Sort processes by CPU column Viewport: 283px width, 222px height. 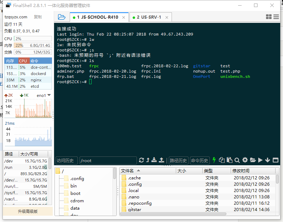pyautogui.click(x=24, y=61)
